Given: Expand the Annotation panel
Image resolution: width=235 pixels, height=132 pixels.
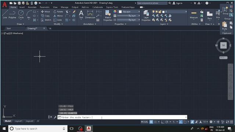Looking at the screenshot, I should (90, 24).
